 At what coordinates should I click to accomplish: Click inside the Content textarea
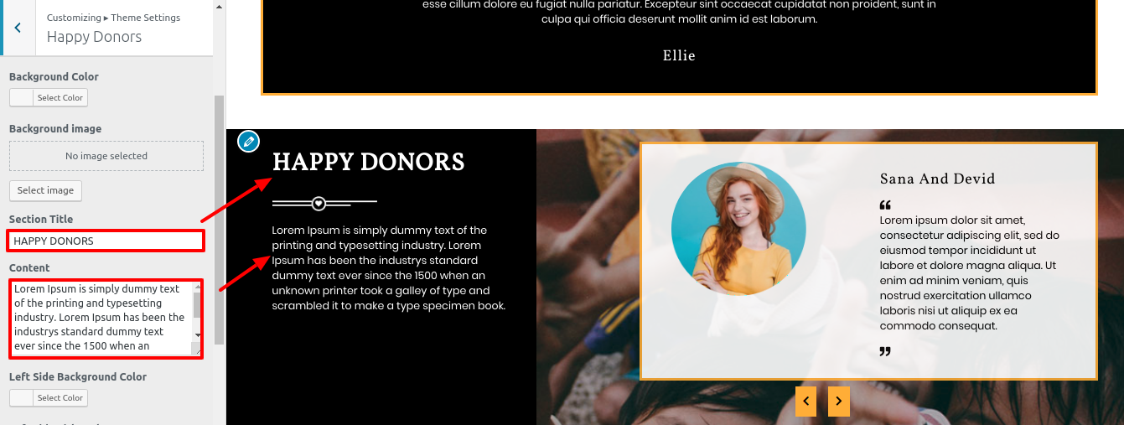pyautogui.click(x=101, y=318)
